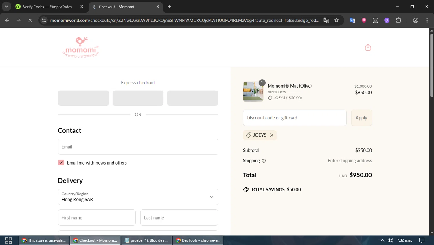This screenshot has height=245, width=434.
Task: Stop loading the page
Action: pyautogui.click(x=30, y=20)
